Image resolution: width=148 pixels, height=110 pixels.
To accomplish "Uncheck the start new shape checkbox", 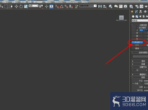I will [x=137, y=30].
